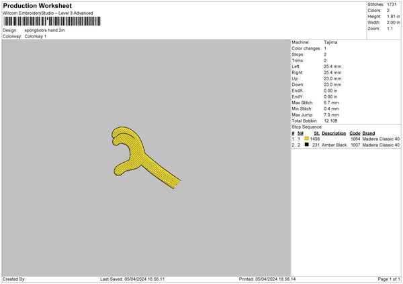Click the 'Stops:' label
403x284 pixels.
click(x=298, y=55)
